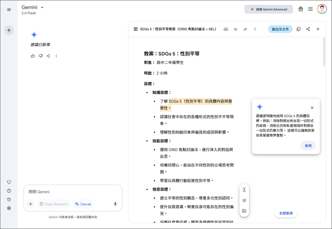
Task: Click the suggest edits icon
Action: click(244, 211)
